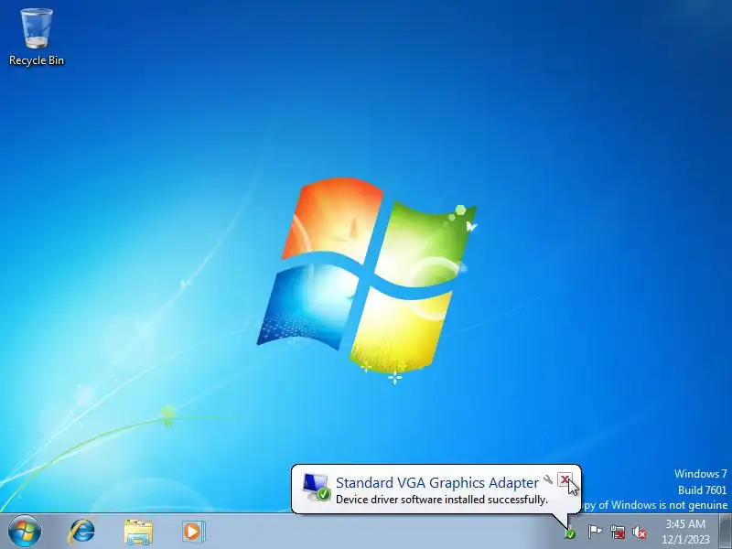
Task: Open Windows Explorer from the taskbar
Action: coord(138,532)
